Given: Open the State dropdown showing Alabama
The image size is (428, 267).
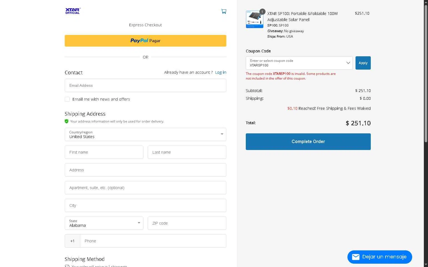Looking at the screenshot, I should (104, 223).
